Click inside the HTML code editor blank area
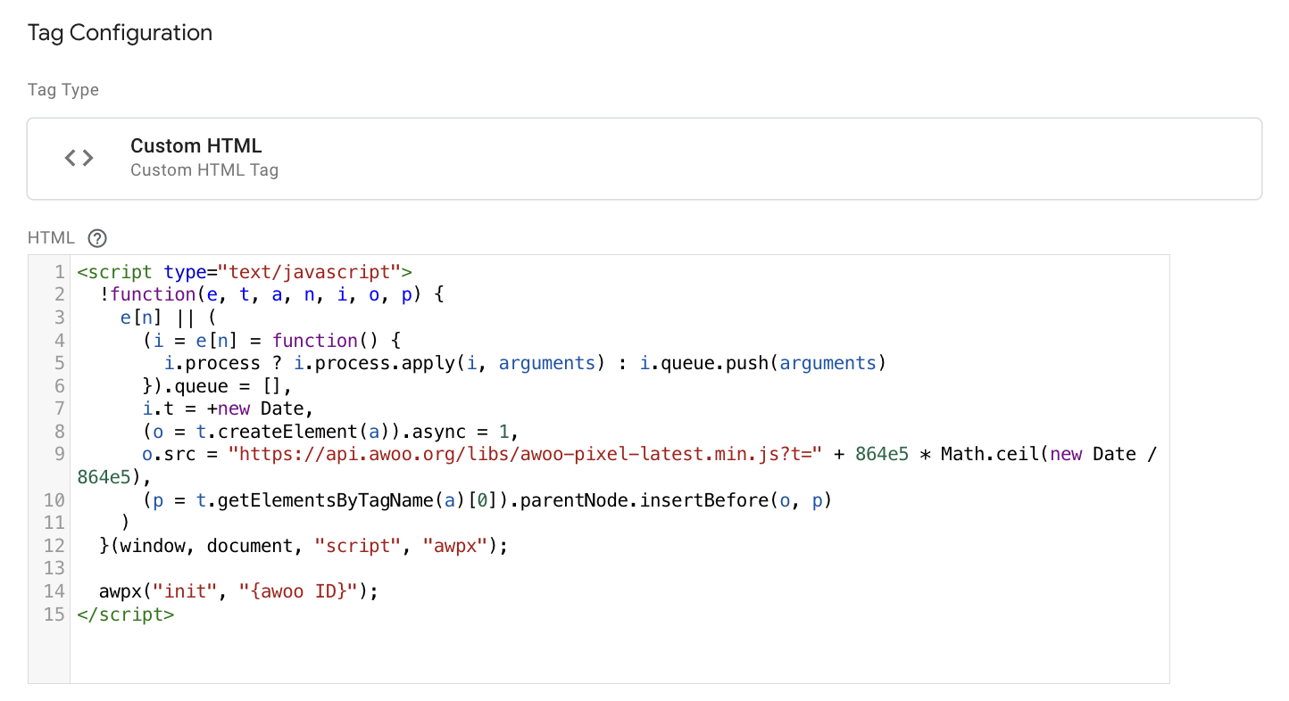1289x701 pixels. pyautogui.click(x=620, y=653)
